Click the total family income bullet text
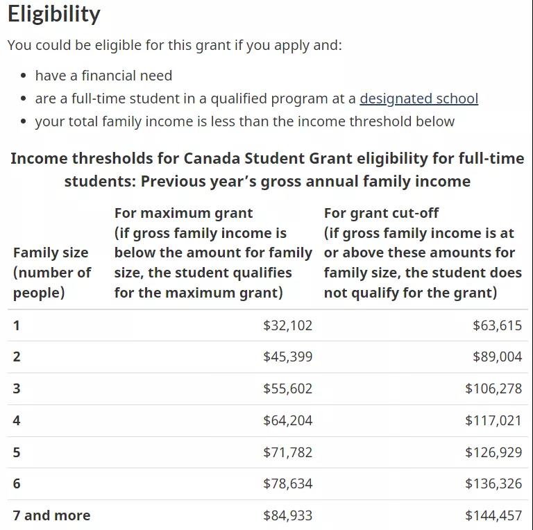This screenshot has height=530, width=533. click(x=244, y=121)
